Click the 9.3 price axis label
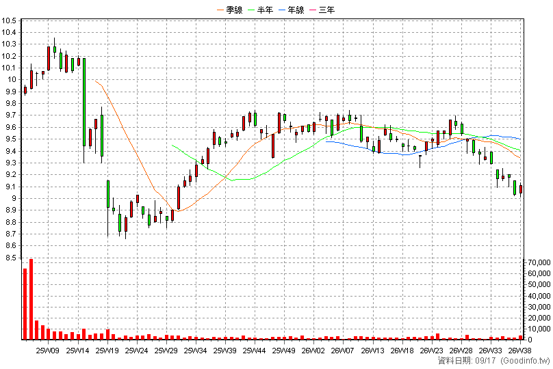The image size is (553, 369). (x=11, y=163)
